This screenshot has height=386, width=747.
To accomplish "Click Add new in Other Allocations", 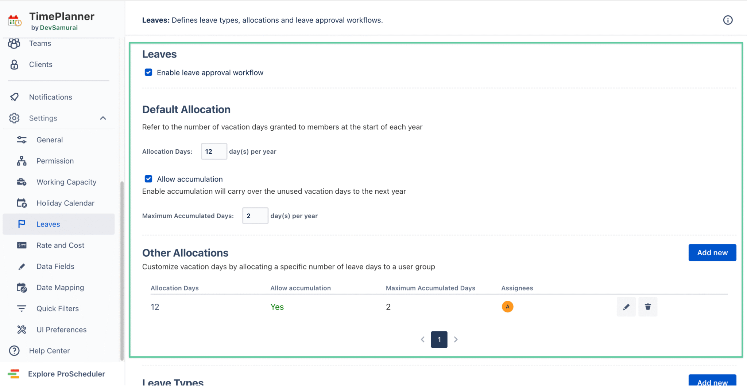I will [x=712, y=253].
